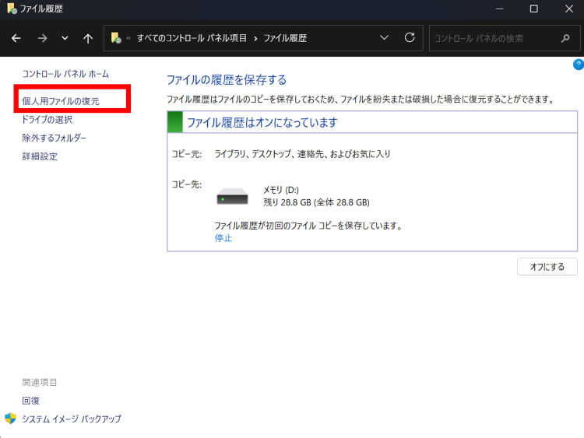The height and width of the screenshot is (438, 584).
Task: Click the メモリ (D:) drive icon
Action: [232, 197]
